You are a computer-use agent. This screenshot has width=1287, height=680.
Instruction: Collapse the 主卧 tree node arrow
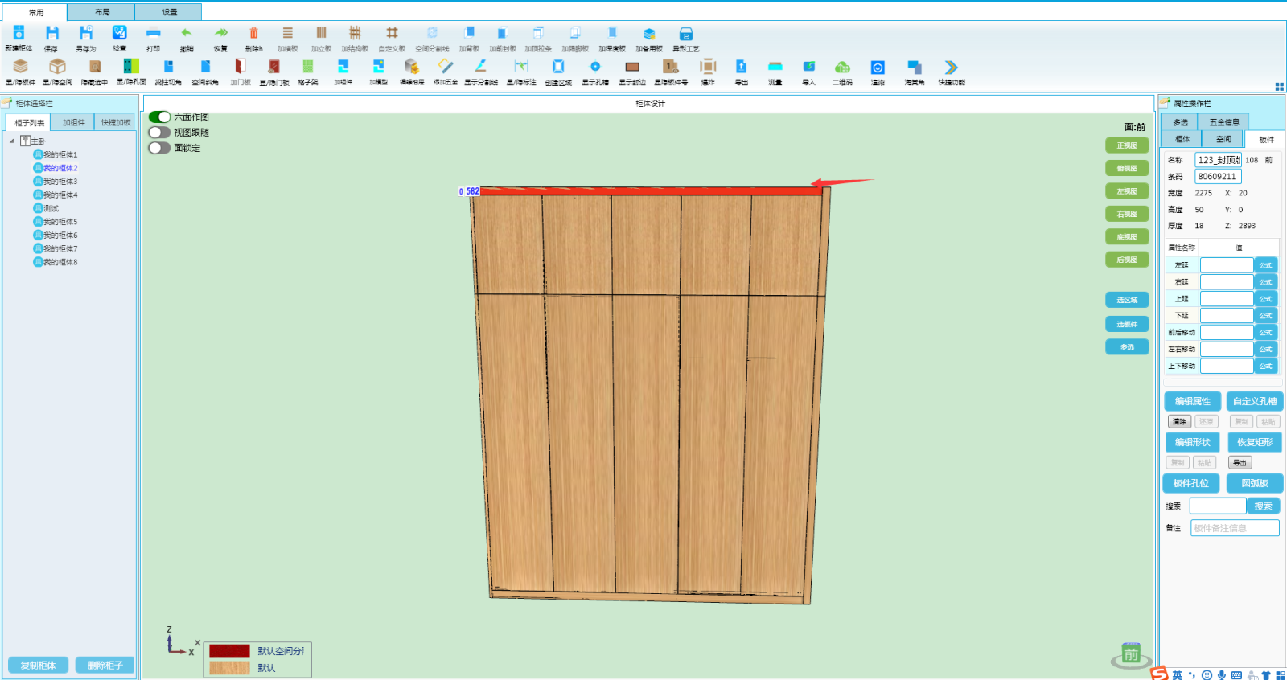click(x=12, y=141)
